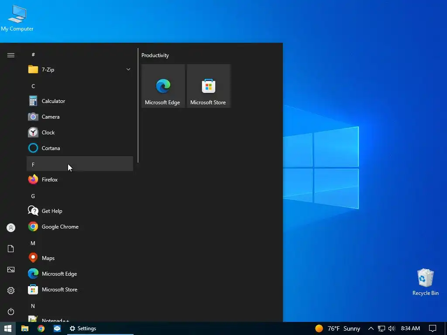Click the Power button in Start
This screenshot has height=335, width=447.
(11, 311)
